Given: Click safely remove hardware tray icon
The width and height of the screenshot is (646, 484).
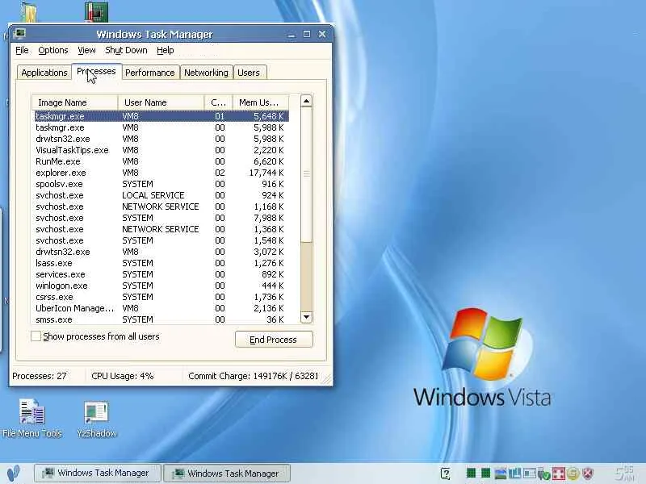Looking at the screenshot, I should tap(543, 474).
